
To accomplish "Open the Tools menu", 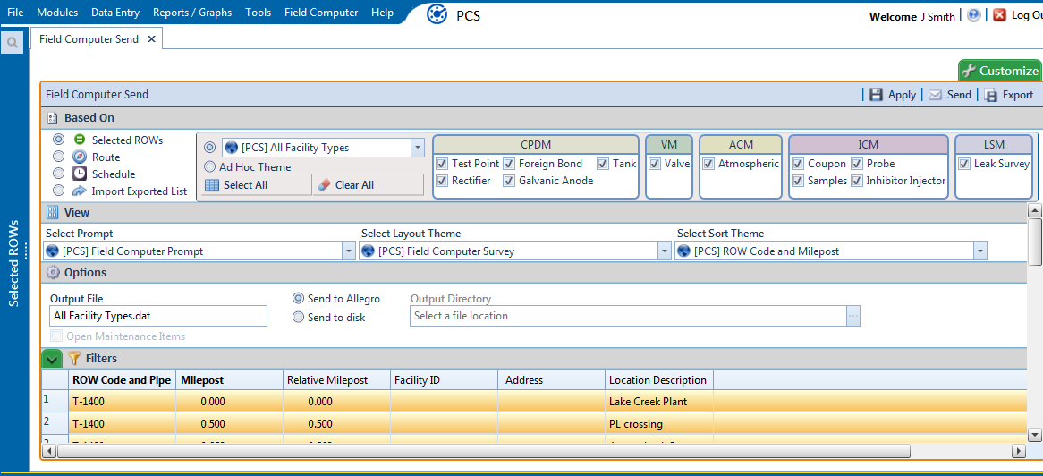I will pyautogui.click(x=259, y=13).
